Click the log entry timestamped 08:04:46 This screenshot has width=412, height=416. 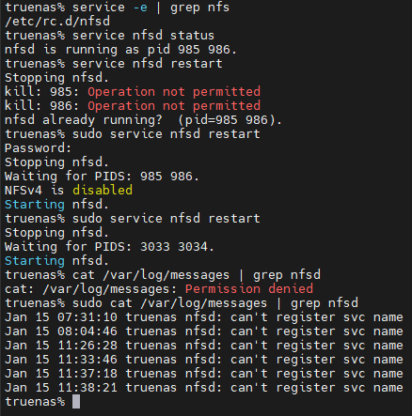(x=204, y=331)
